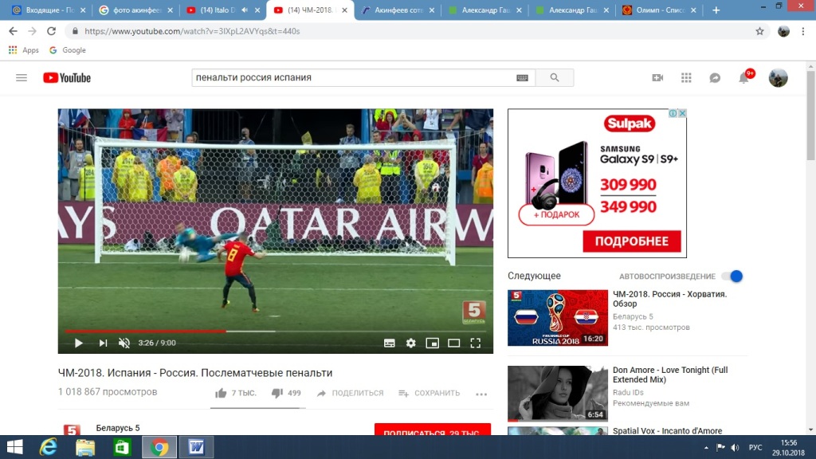Open the Windows Store taskbar icon
The image size is (816, 459).
(122, 447)
